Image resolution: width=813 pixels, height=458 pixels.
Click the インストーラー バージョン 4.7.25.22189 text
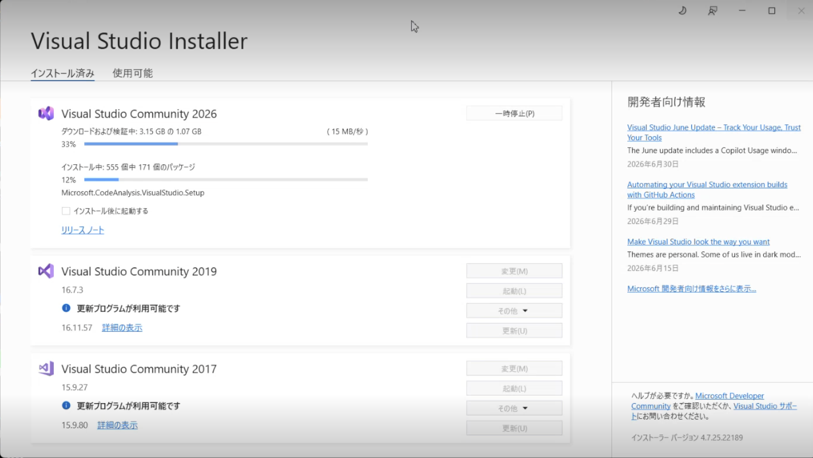687,438
